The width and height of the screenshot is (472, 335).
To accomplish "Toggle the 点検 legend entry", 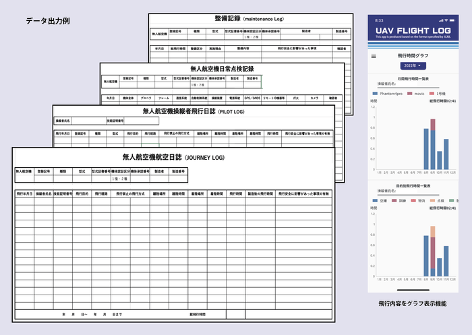I will pos(439,200).
